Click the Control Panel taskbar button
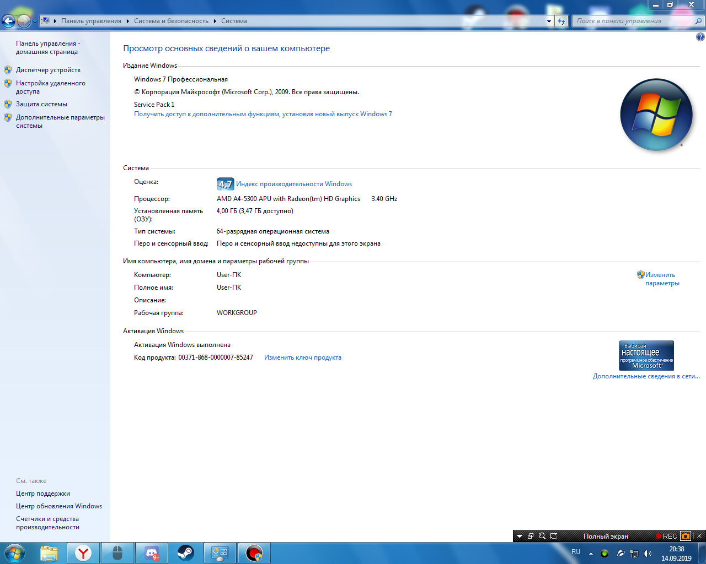Image resolution: width=706 pixels, height=564 pixels. 220,553
